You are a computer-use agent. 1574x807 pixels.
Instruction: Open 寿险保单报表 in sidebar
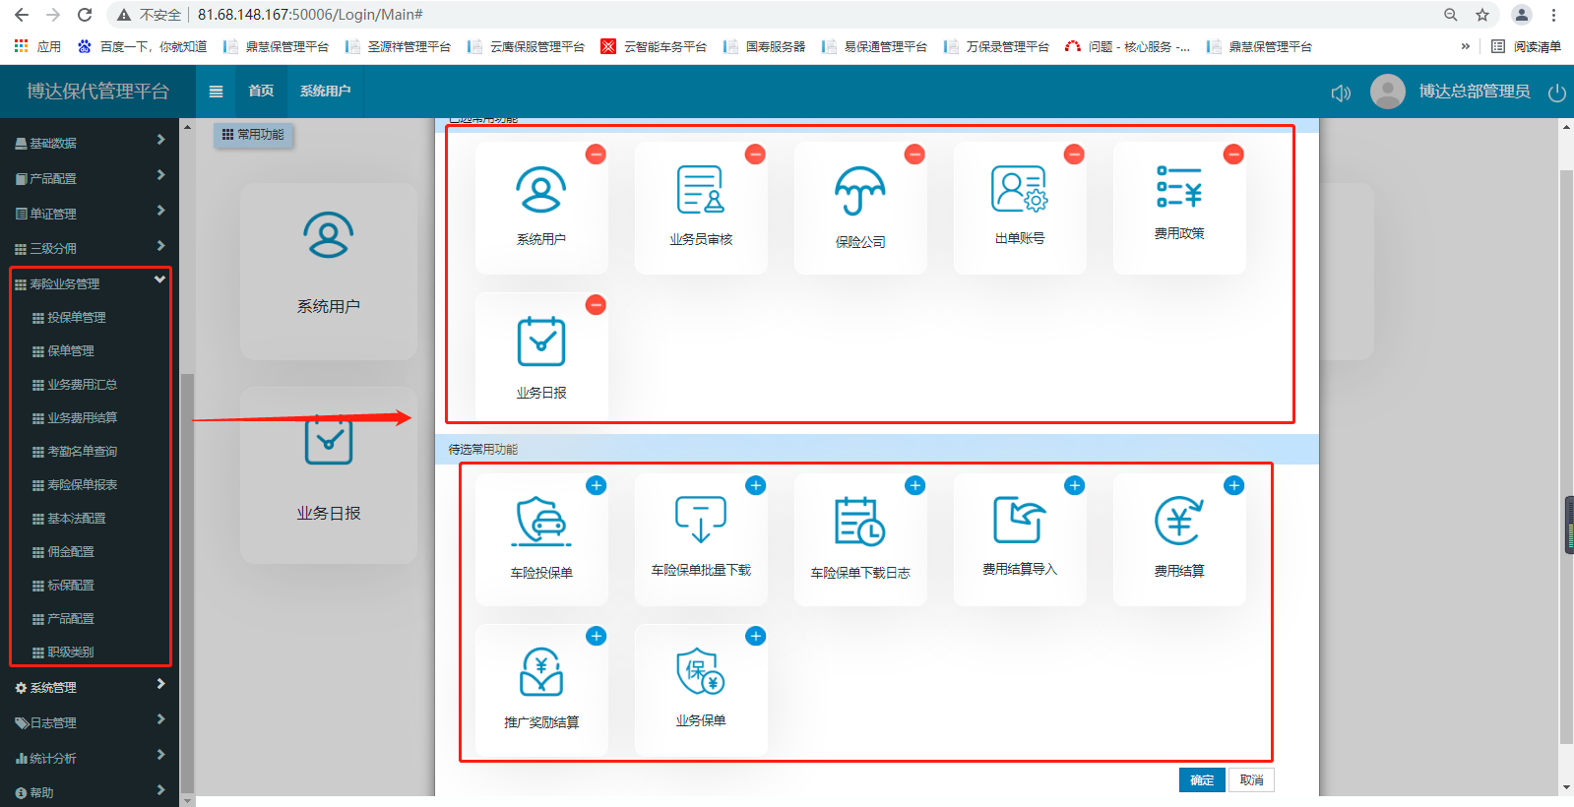(82, 485)
